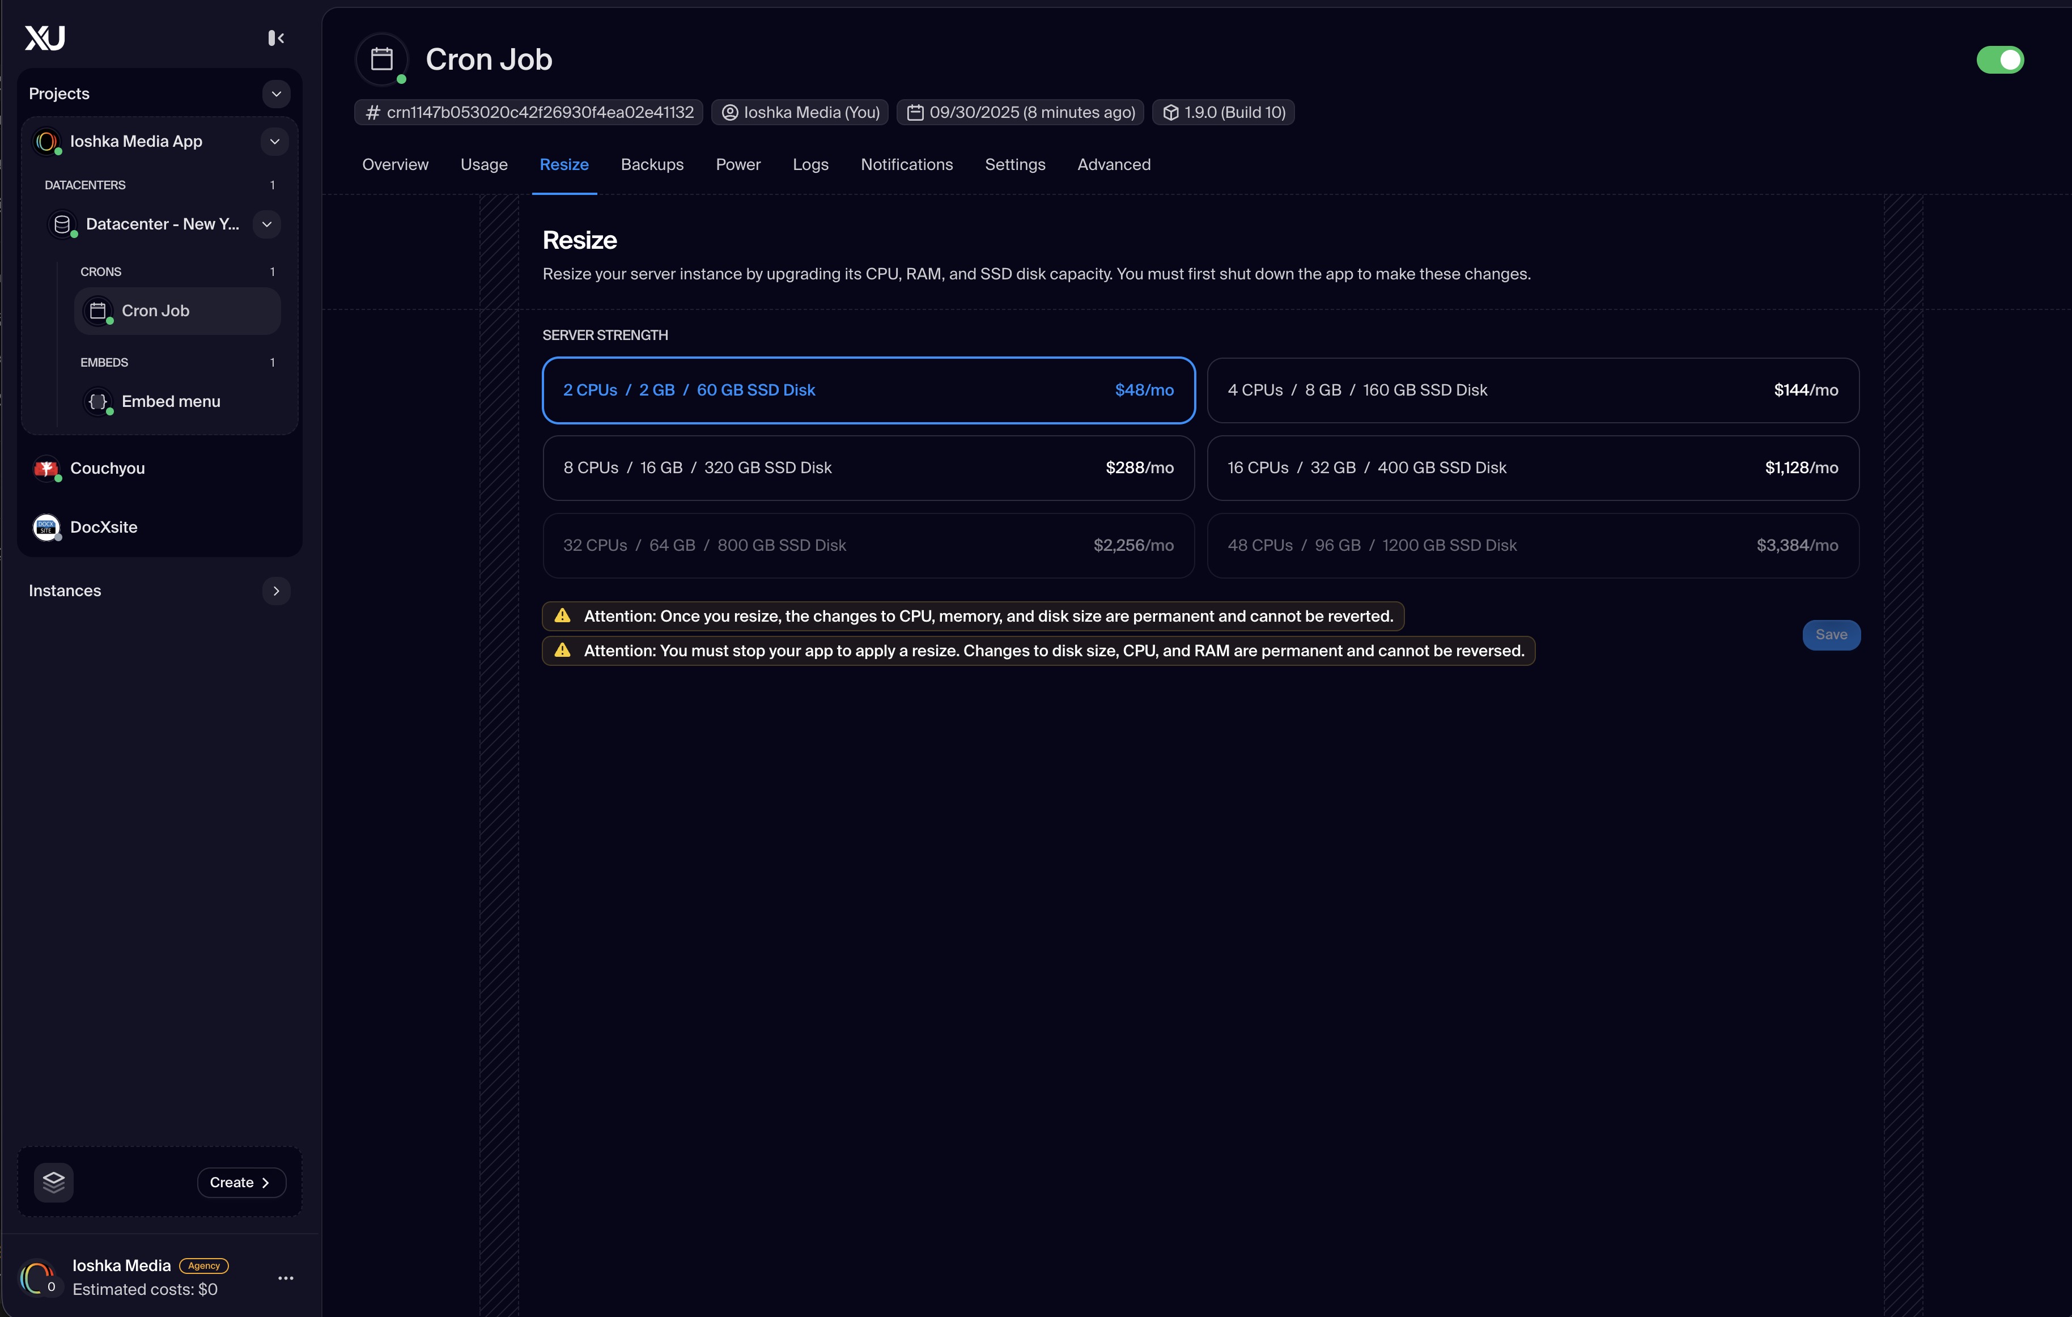Select the 4 CPUs / 8 GB server option
The width and height of the screenshot is (2072, 1317).
[1534, 390]
